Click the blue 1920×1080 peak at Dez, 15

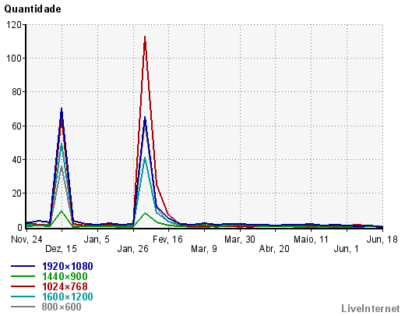[x=62, y=109]
